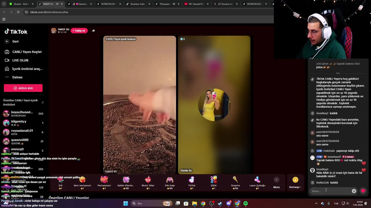This screenshot has height=208, width=371.
Task: Follow TAROT SU with Takip et
Action: [79, 31]
